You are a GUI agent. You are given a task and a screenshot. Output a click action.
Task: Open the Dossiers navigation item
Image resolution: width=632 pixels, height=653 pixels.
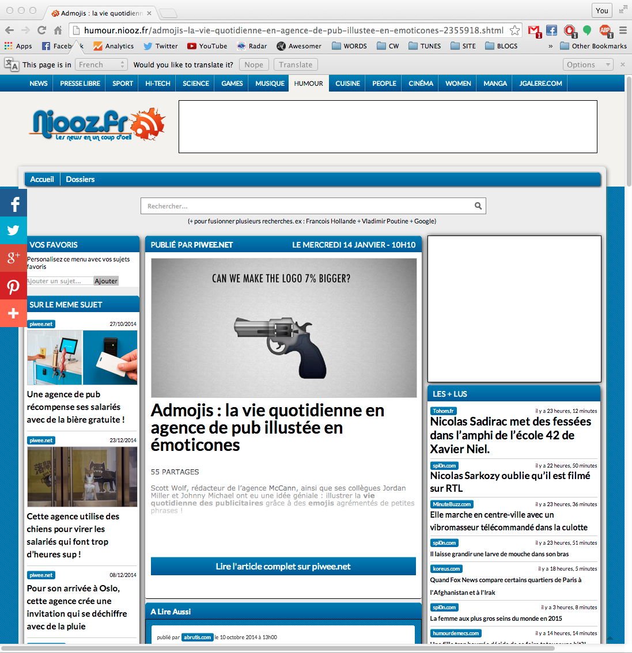[x=80, y=180]
